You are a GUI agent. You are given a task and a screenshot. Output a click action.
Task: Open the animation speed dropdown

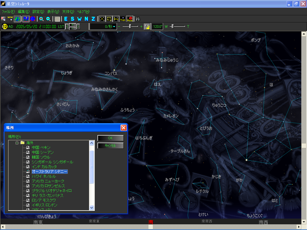point(114,27)
